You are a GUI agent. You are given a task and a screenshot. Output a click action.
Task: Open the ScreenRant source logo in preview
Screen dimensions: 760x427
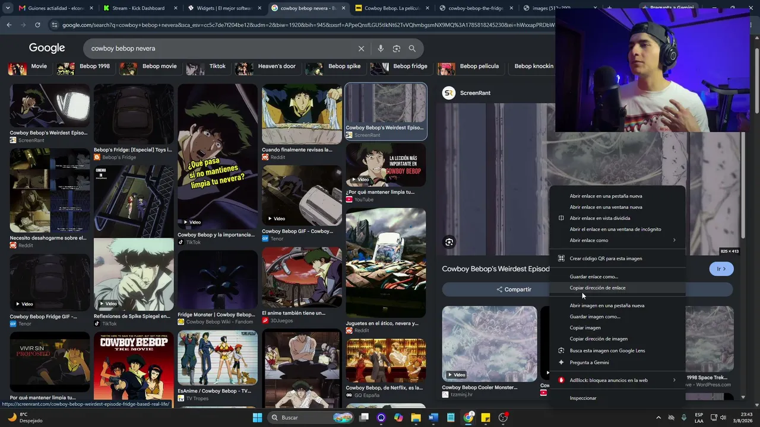pos(449,93)
